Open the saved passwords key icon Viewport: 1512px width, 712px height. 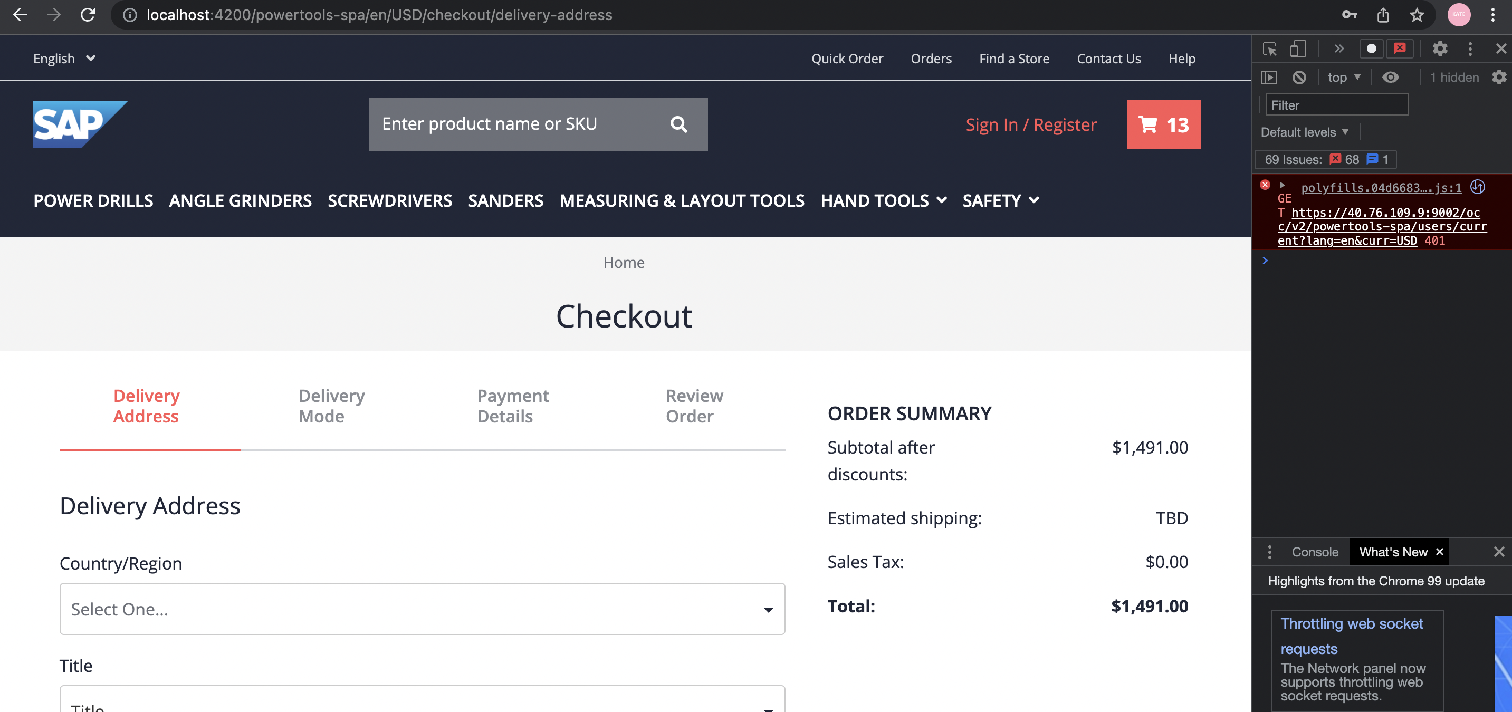tap(1349, 15)
